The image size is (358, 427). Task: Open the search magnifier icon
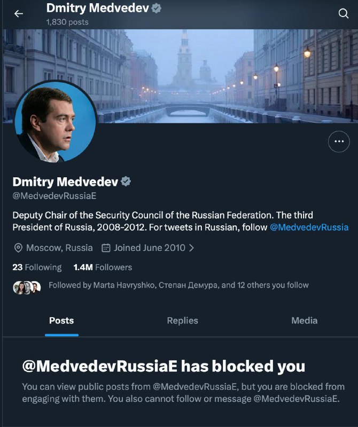click(x=344, y=14)
